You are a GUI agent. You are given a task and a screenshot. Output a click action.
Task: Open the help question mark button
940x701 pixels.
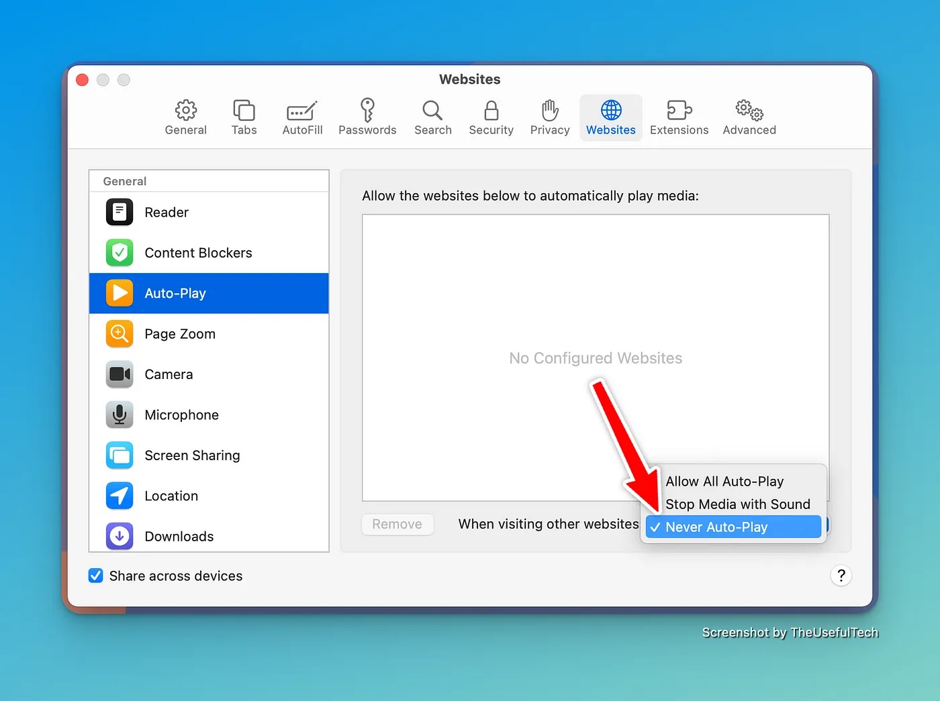tap(841, 576)
